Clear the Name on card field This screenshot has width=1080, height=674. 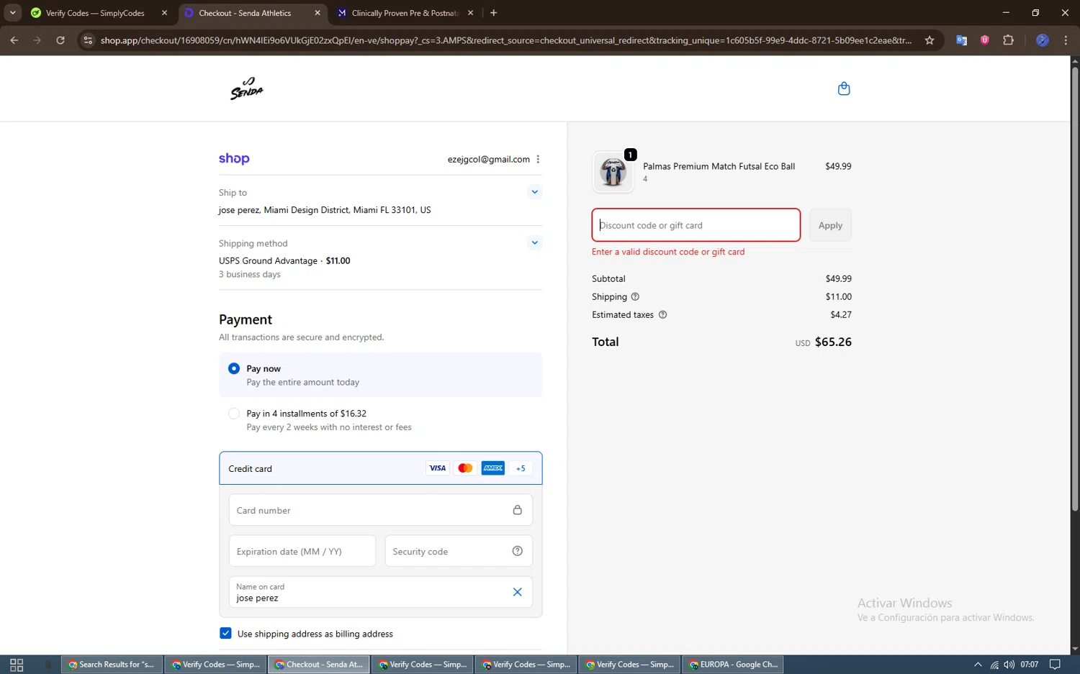point(517,592)
